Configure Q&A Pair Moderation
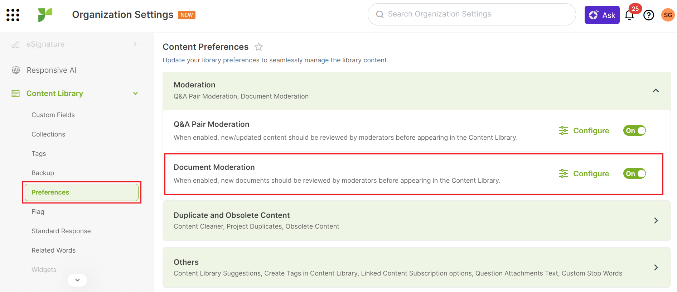677x292 pixels. click(584, 130)
